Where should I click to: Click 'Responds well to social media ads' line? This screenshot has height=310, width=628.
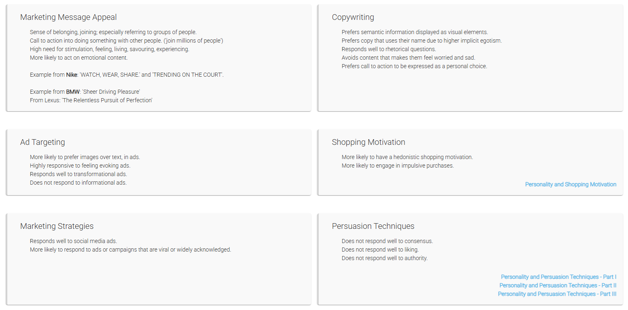pos(74,241)
